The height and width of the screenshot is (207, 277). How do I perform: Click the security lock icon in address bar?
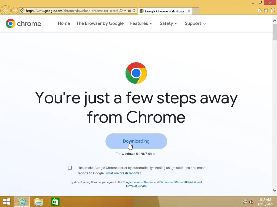pos(130,11)
